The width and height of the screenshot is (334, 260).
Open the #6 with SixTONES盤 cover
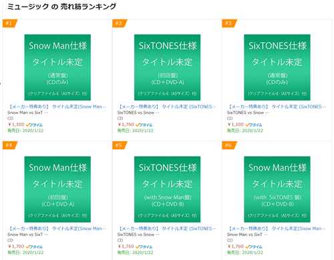[277, 189]
